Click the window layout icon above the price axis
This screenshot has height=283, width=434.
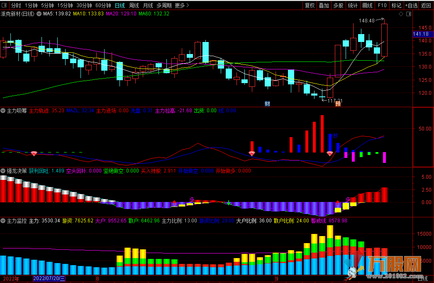409,14
